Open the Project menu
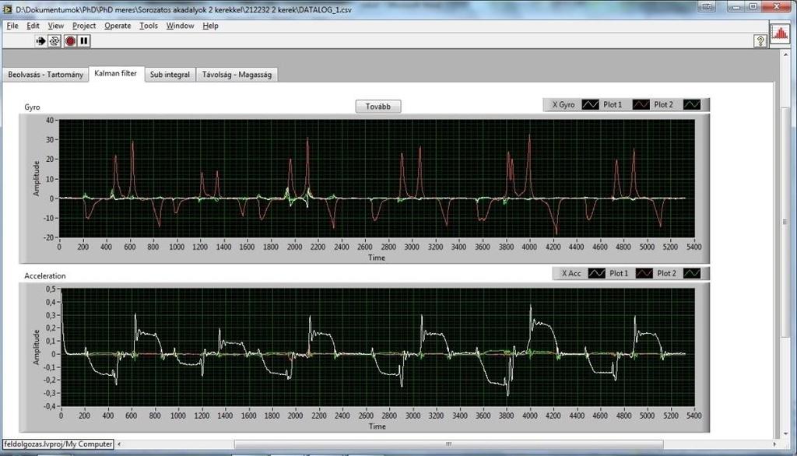The image size is (797, 456). point(84,26)
